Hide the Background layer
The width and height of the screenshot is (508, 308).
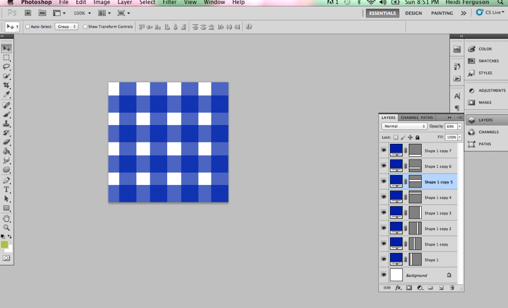pos(383,274)
